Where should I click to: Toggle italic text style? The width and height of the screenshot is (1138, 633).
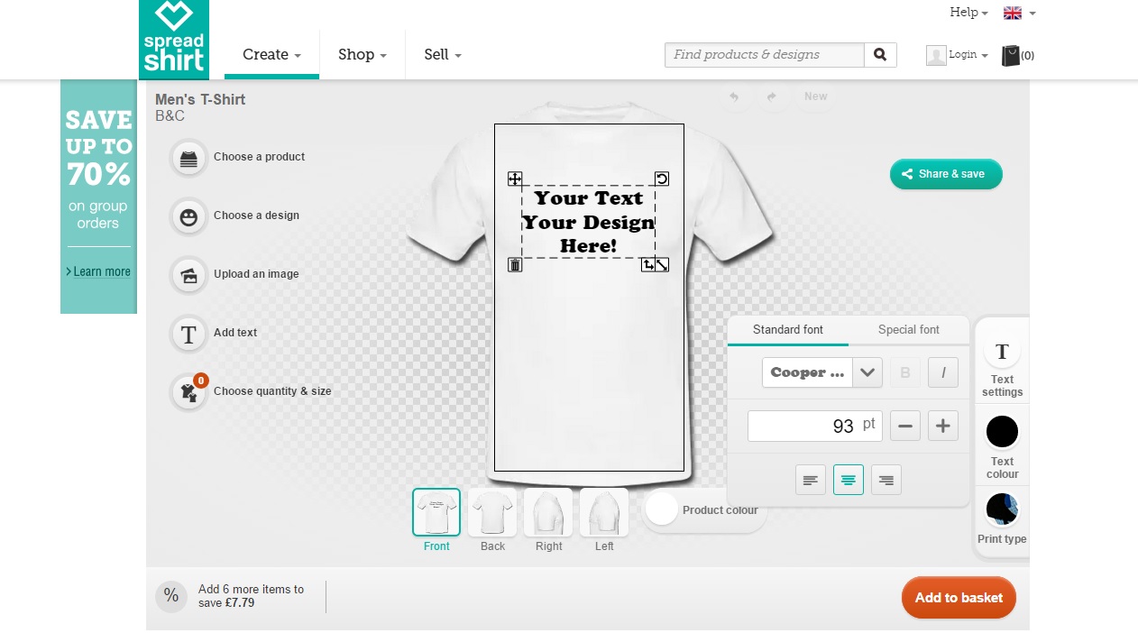[x=943, y=372]
